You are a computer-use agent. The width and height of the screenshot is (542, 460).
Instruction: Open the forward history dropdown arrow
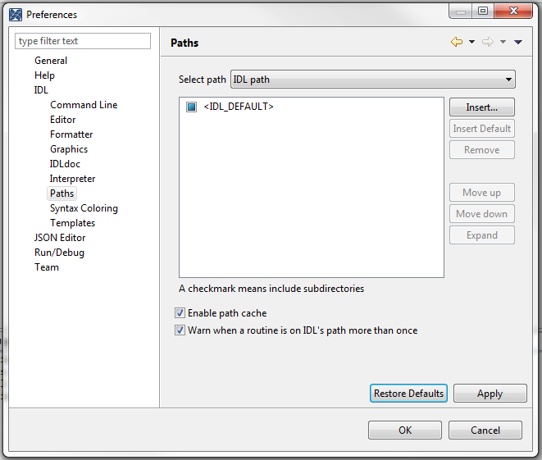pos(503,42)
